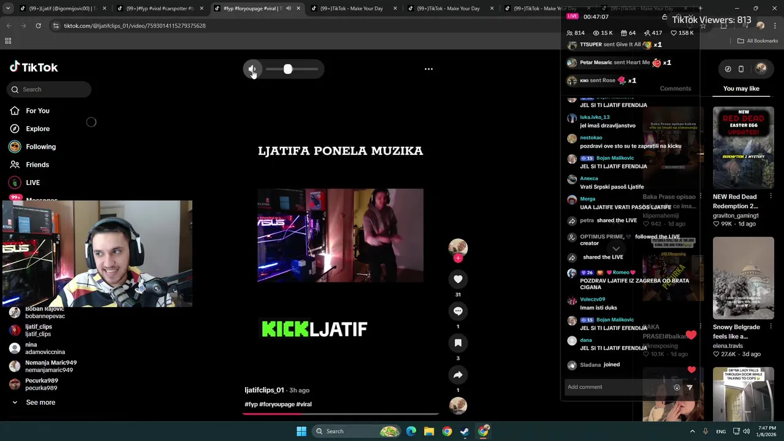This screenshot has height=441, width=784.
Task: Open the All Bookmarks folder
Action: click(x=758, y=41)
